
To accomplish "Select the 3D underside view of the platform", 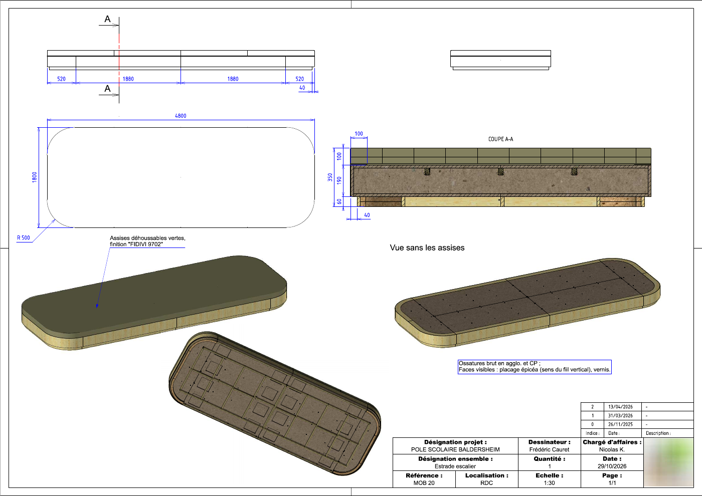I will click(x=275, y=404).
